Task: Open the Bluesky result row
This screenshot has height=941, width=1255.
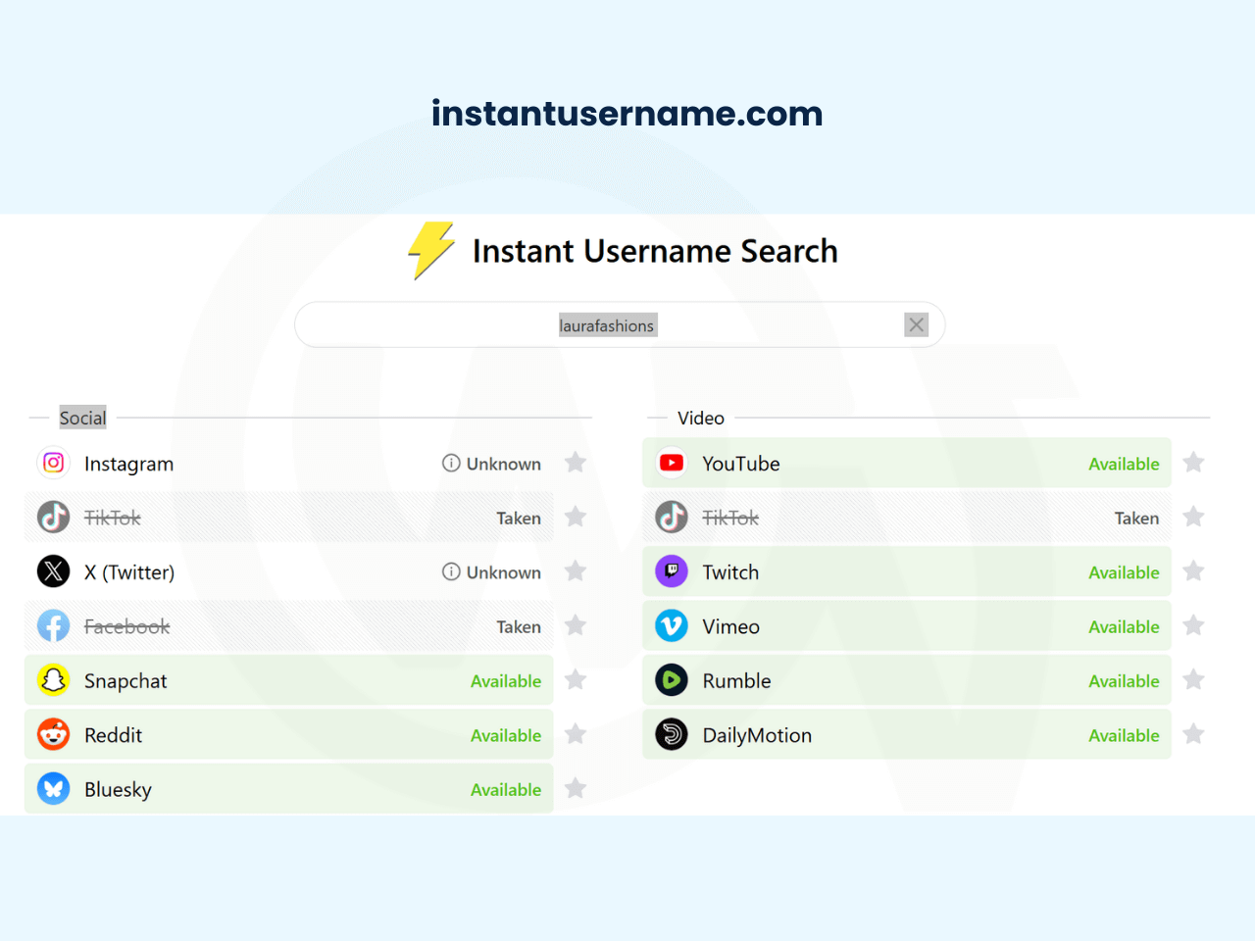Action: pos(289,789)
